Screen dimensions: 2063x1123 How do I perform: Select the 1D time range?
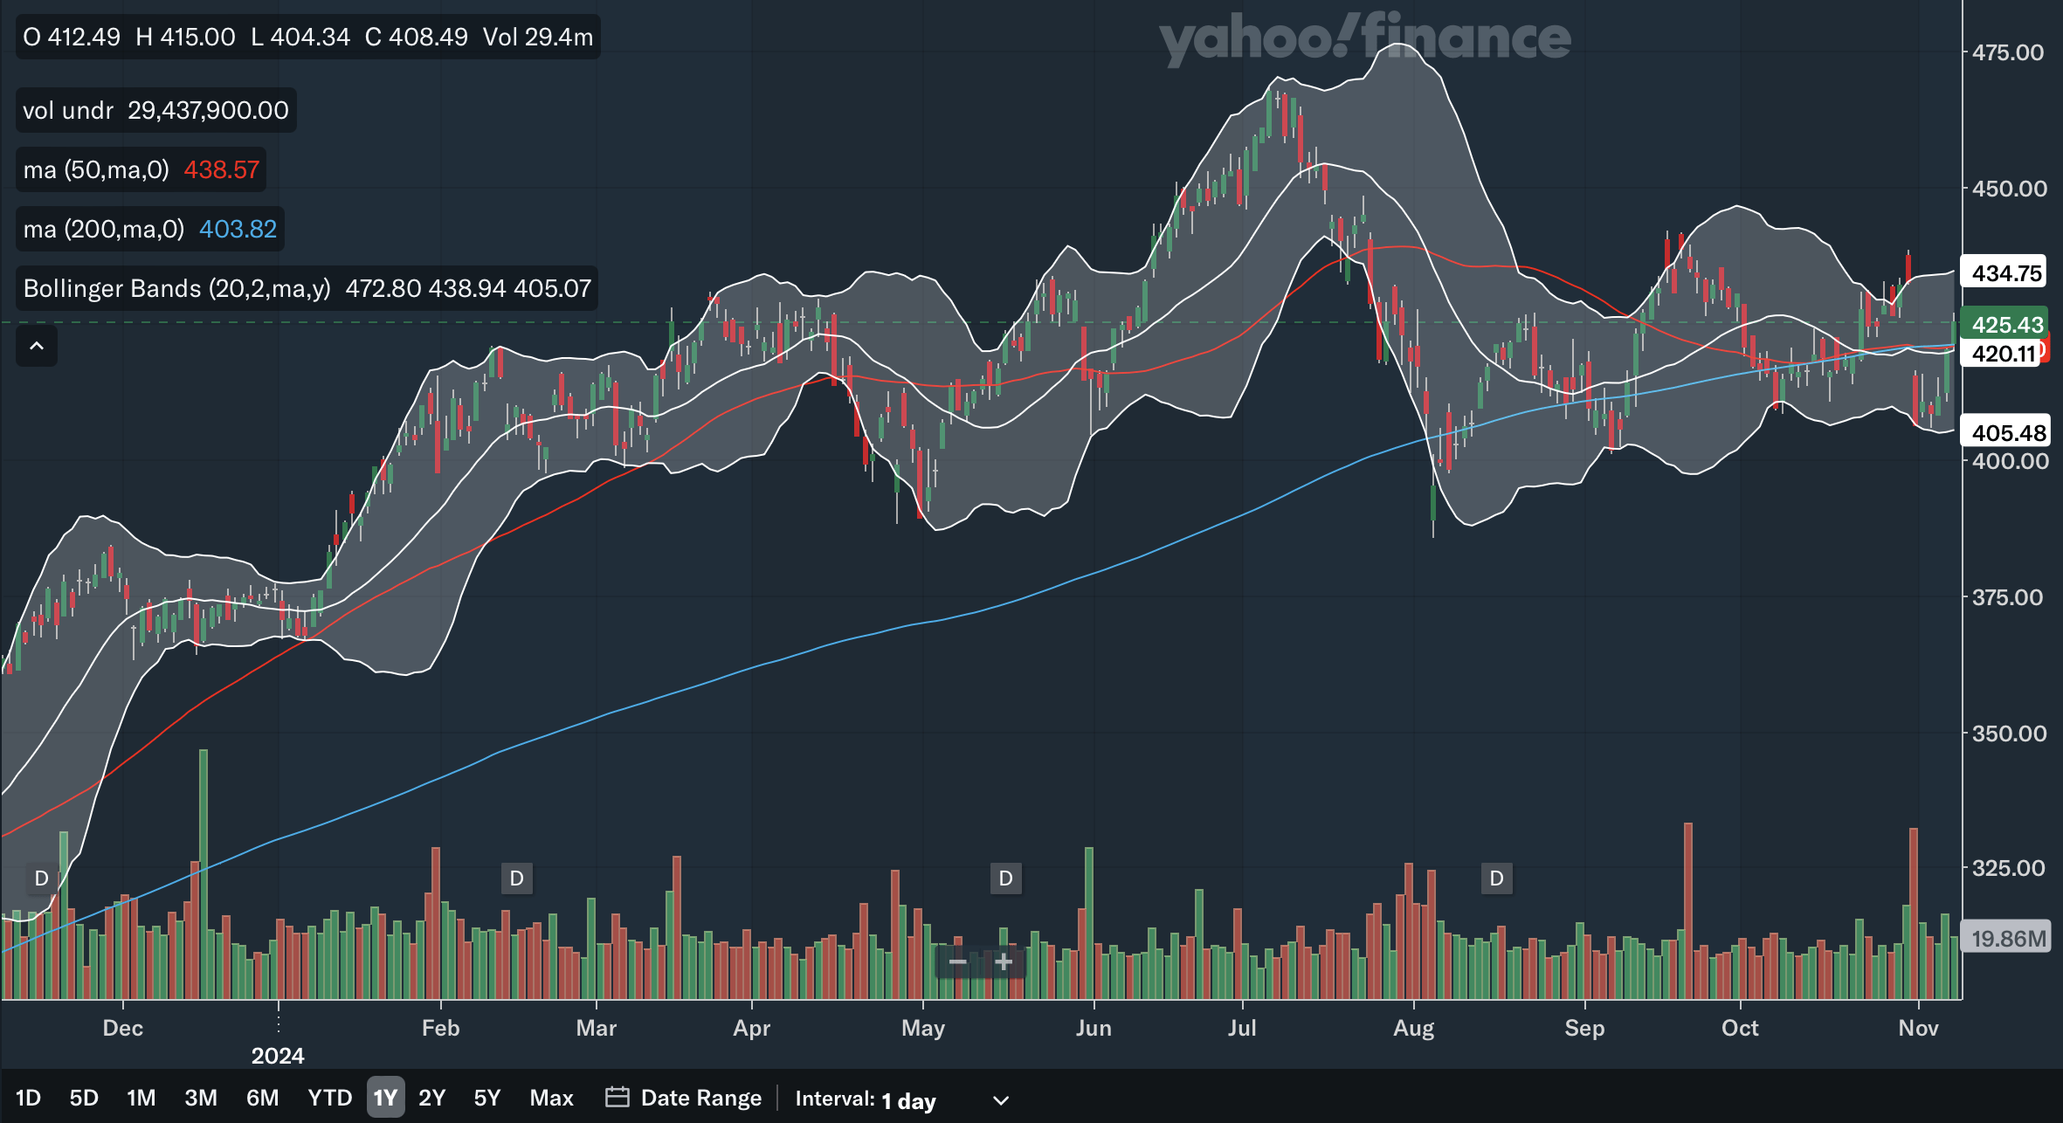point(28,1098)
